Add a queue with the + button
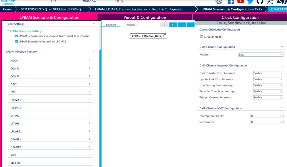Viewport: 287px width, 167px height. [182, 25]
